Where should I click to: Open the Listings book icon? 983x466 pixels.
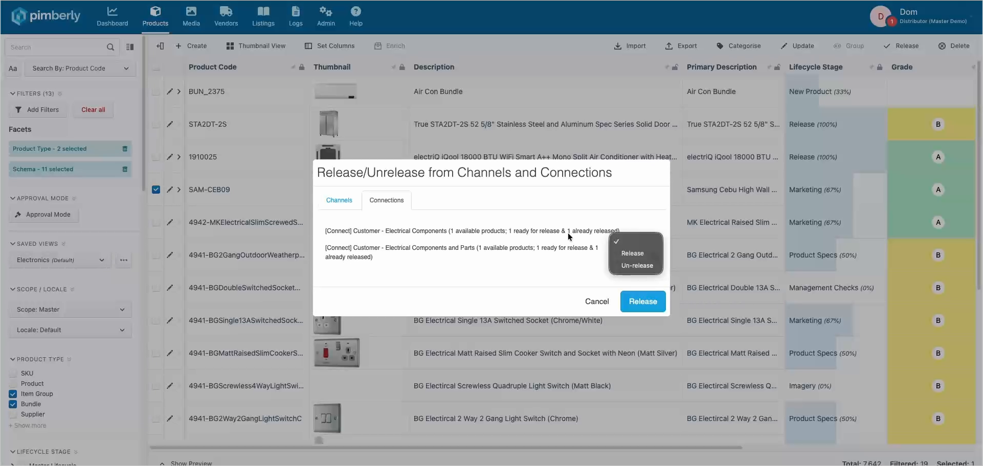pyautogui.click(x=263, y=11)
